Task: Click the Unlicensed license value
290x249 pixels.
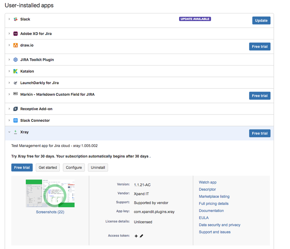Action: [143, 222]
